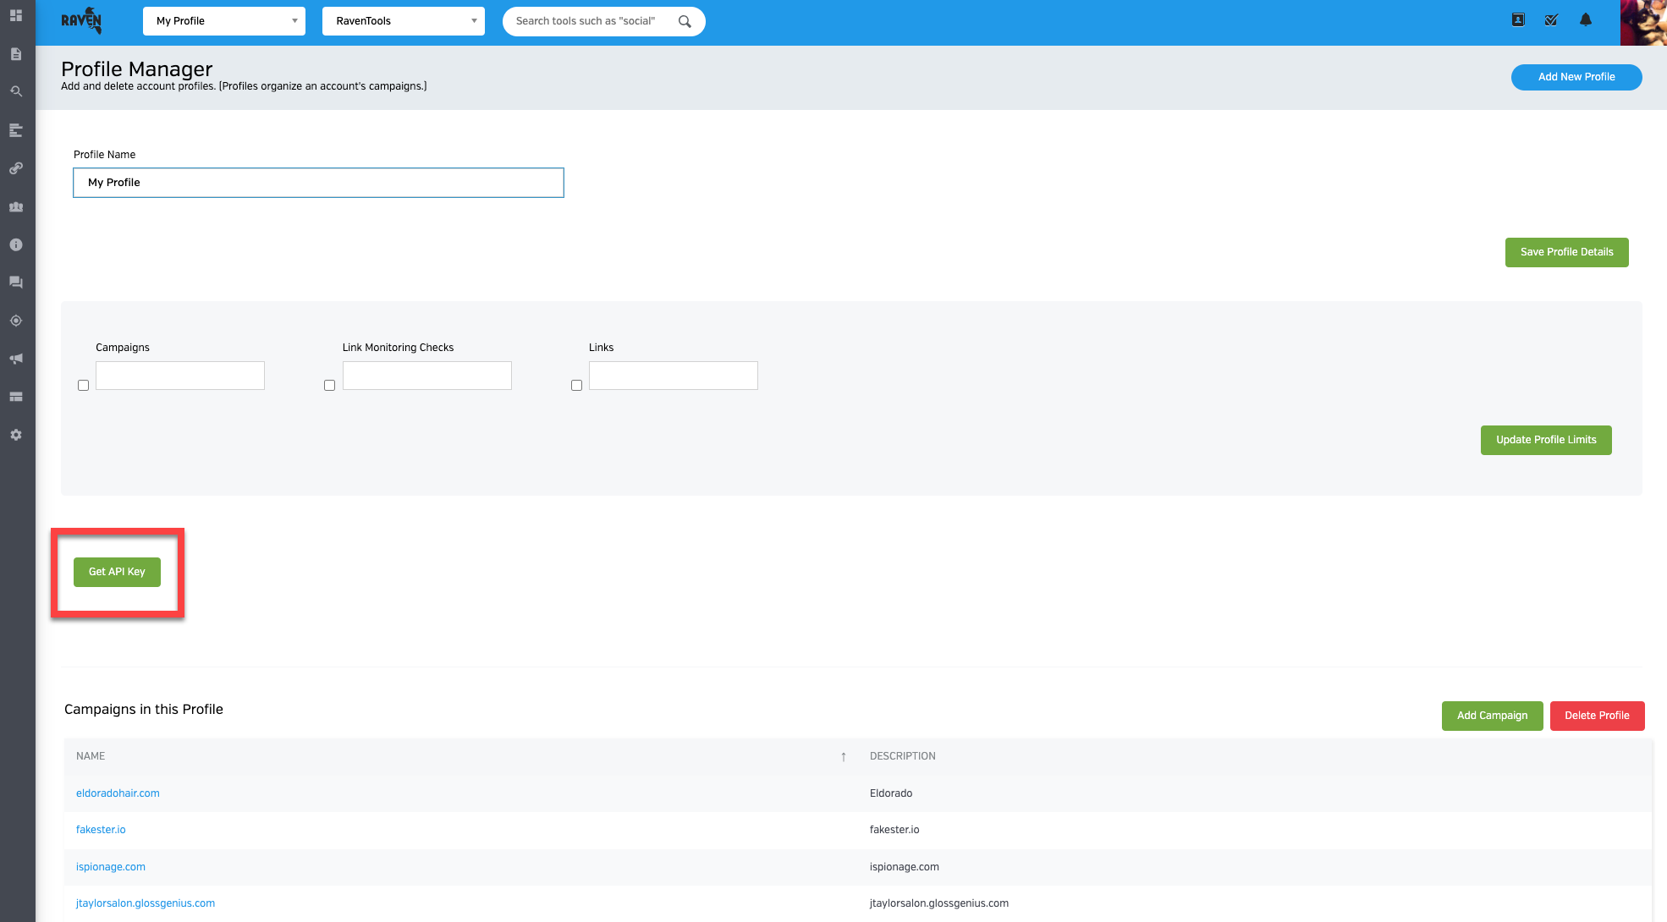Click the chat bubbles icon in sidebar

coord(16,283)
